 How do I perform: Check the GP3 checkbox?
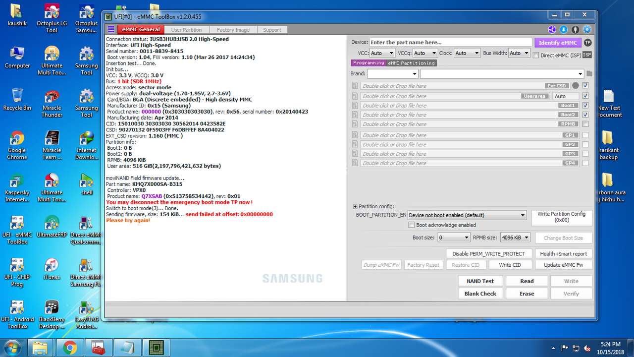[585, 154]
